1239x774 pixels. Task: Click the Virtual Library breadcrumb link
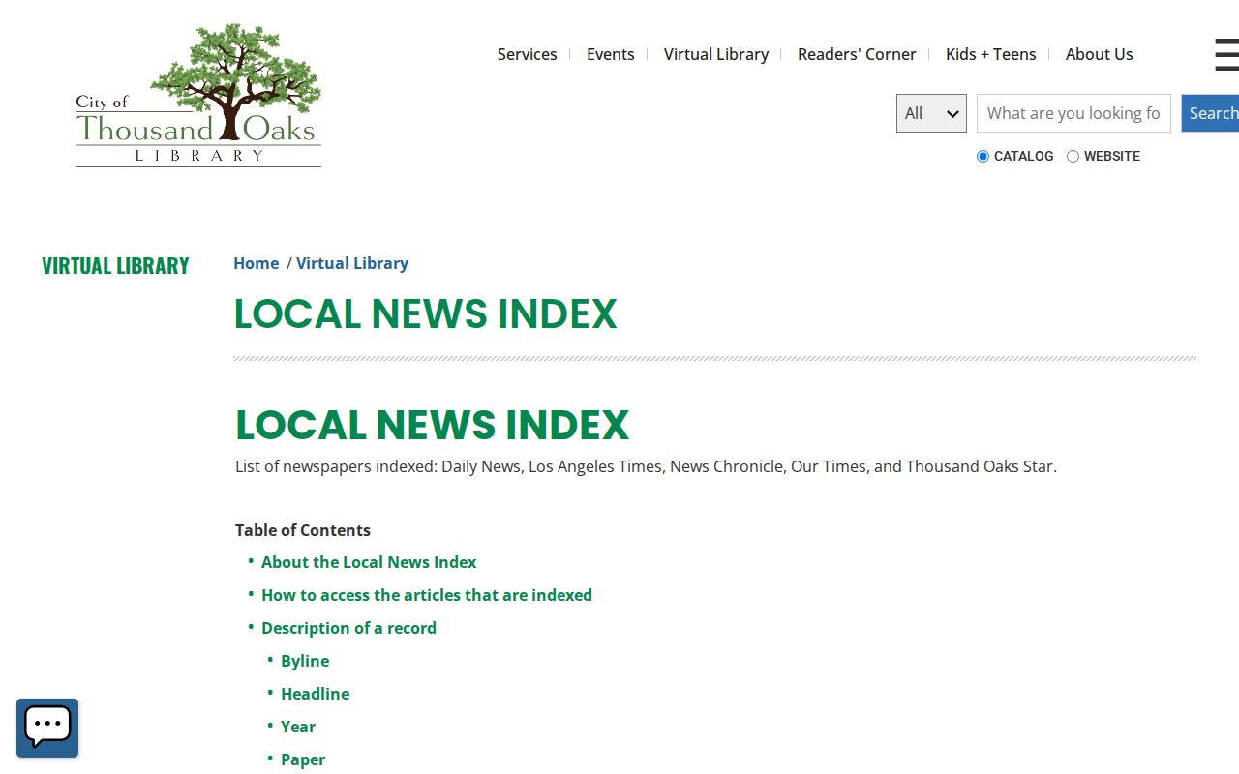352,263
